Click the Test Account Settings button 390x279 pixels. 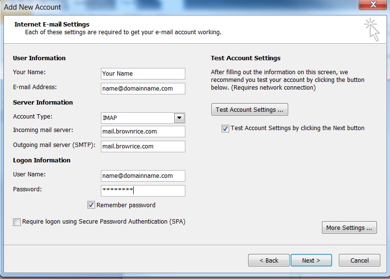pyautogui.click(x=250, y=110)
